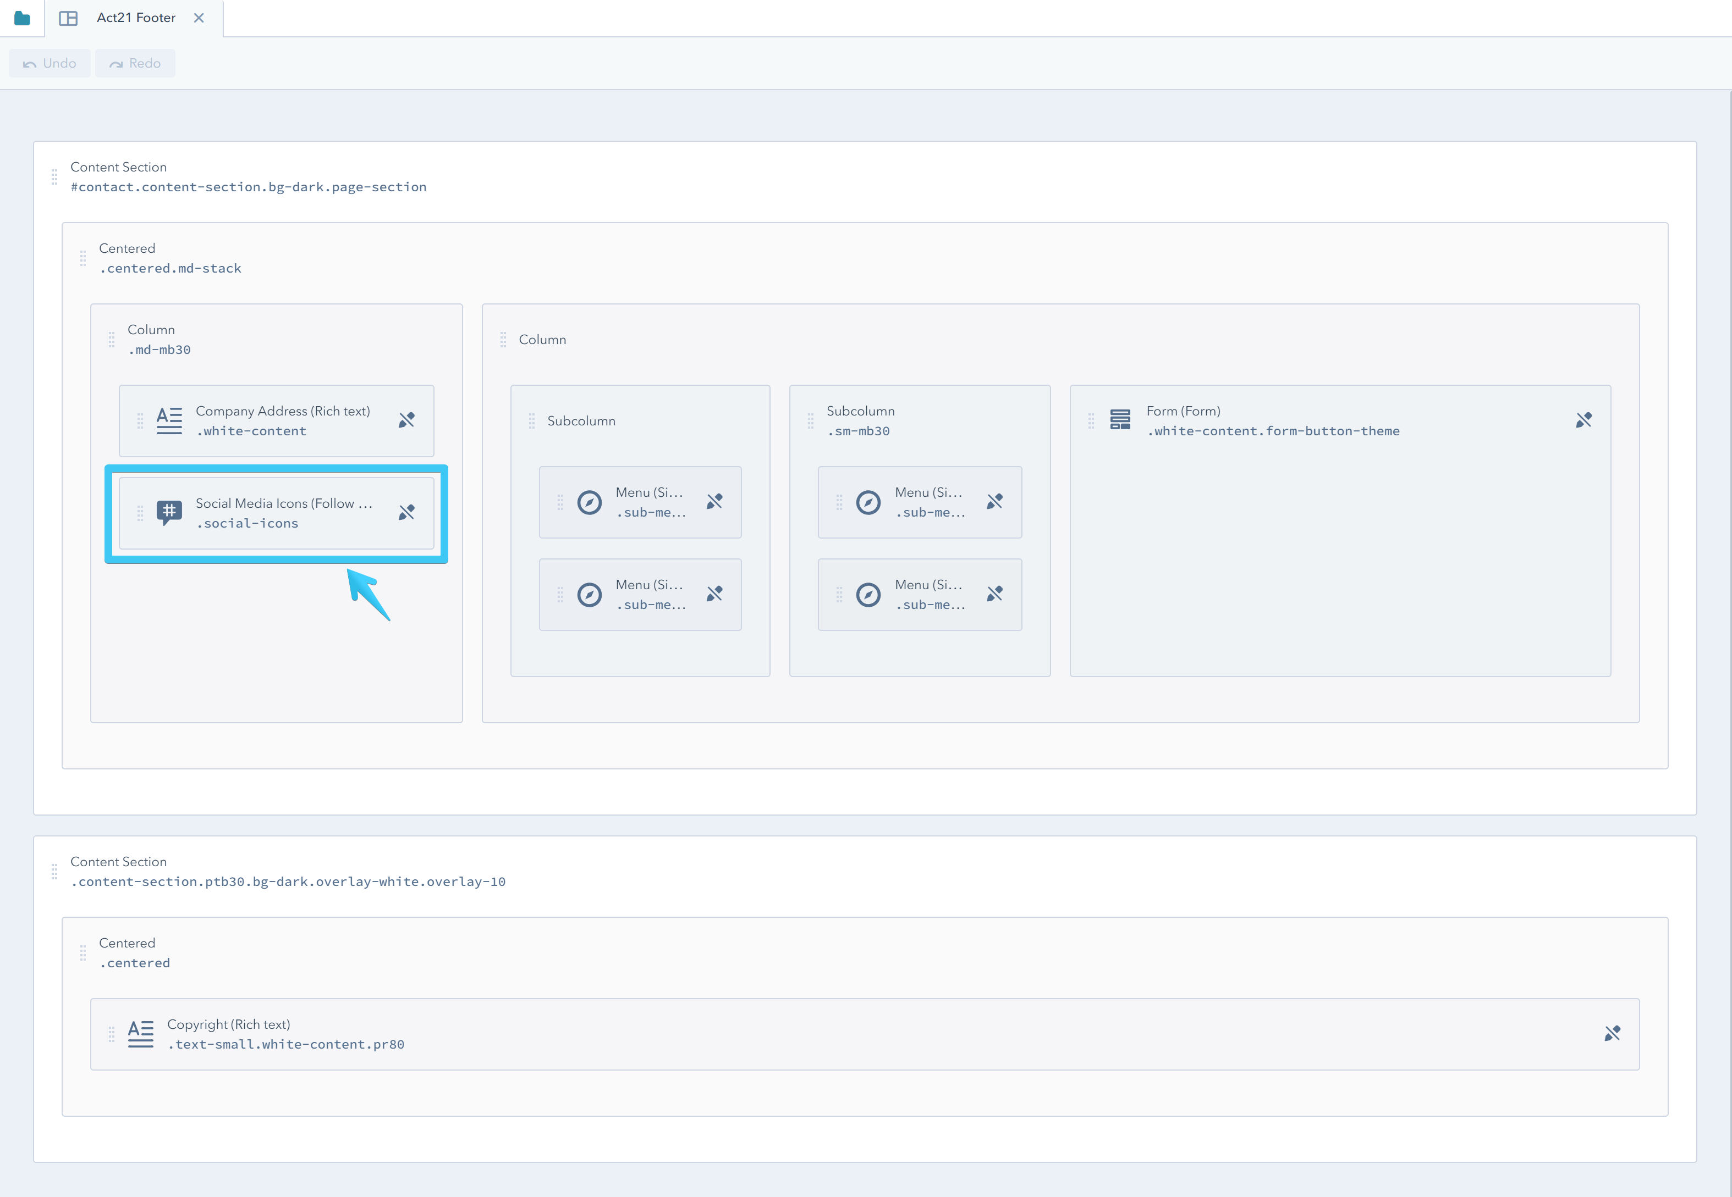The image size is (1732, 1197).
Task: Click the hashtag icon in Social Media Icons
Action: [168, 513]
